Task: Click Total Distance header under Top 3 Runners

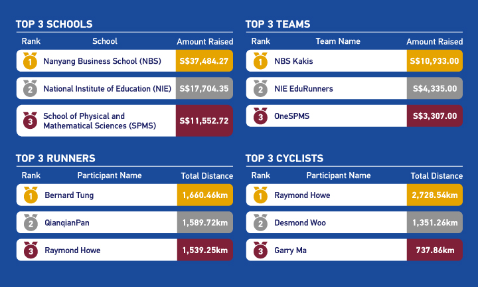Action: (x=207, y=176)
